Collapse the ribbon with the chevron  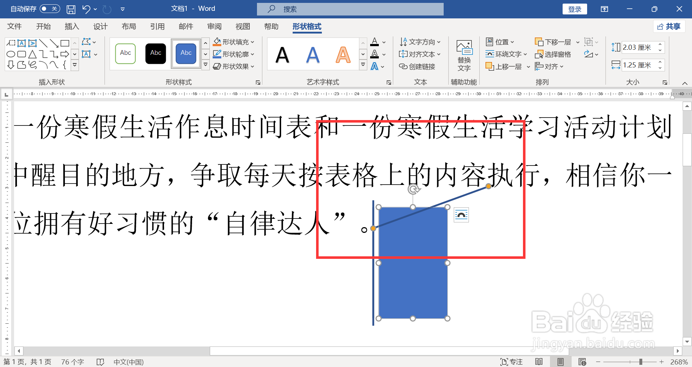tap(685, 83)
